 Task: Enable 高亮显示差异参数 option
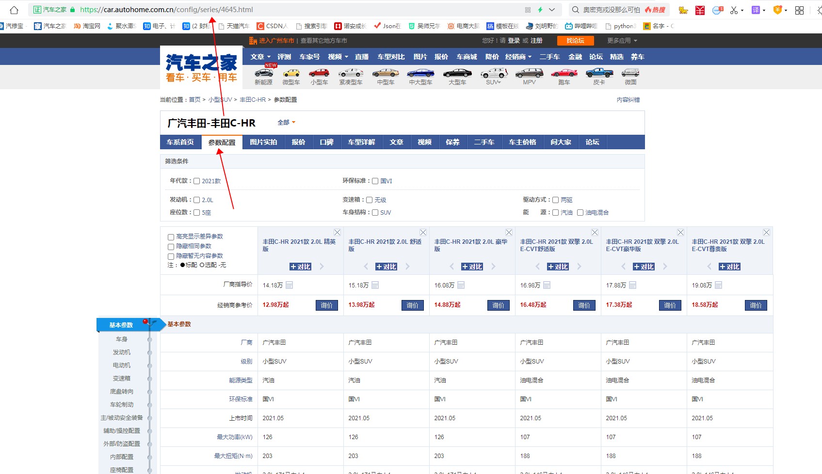point(171,237)
